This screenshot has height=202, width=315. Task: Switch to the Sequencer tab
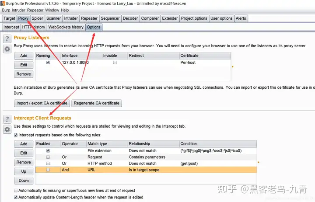pyautogui.click(x=110, y=18)
